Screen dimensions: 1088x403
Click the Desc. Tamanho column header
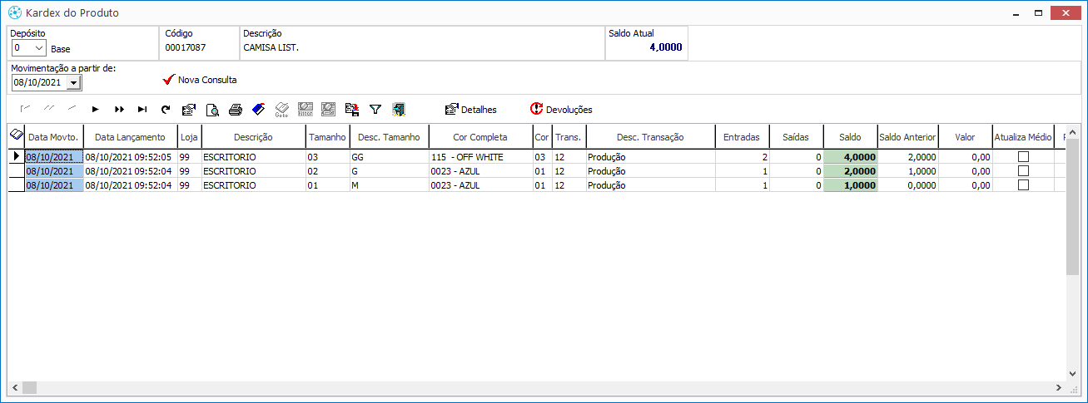tap(389, 137)
